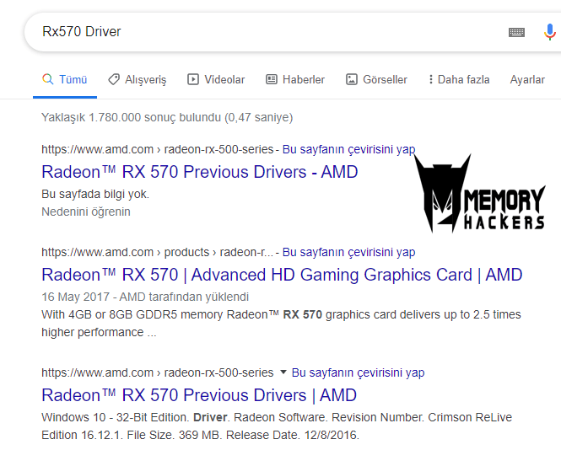This screenshot has height=450, width=561.
Task: Select the Tümü search tab
Action: click(x=65, y=79)
